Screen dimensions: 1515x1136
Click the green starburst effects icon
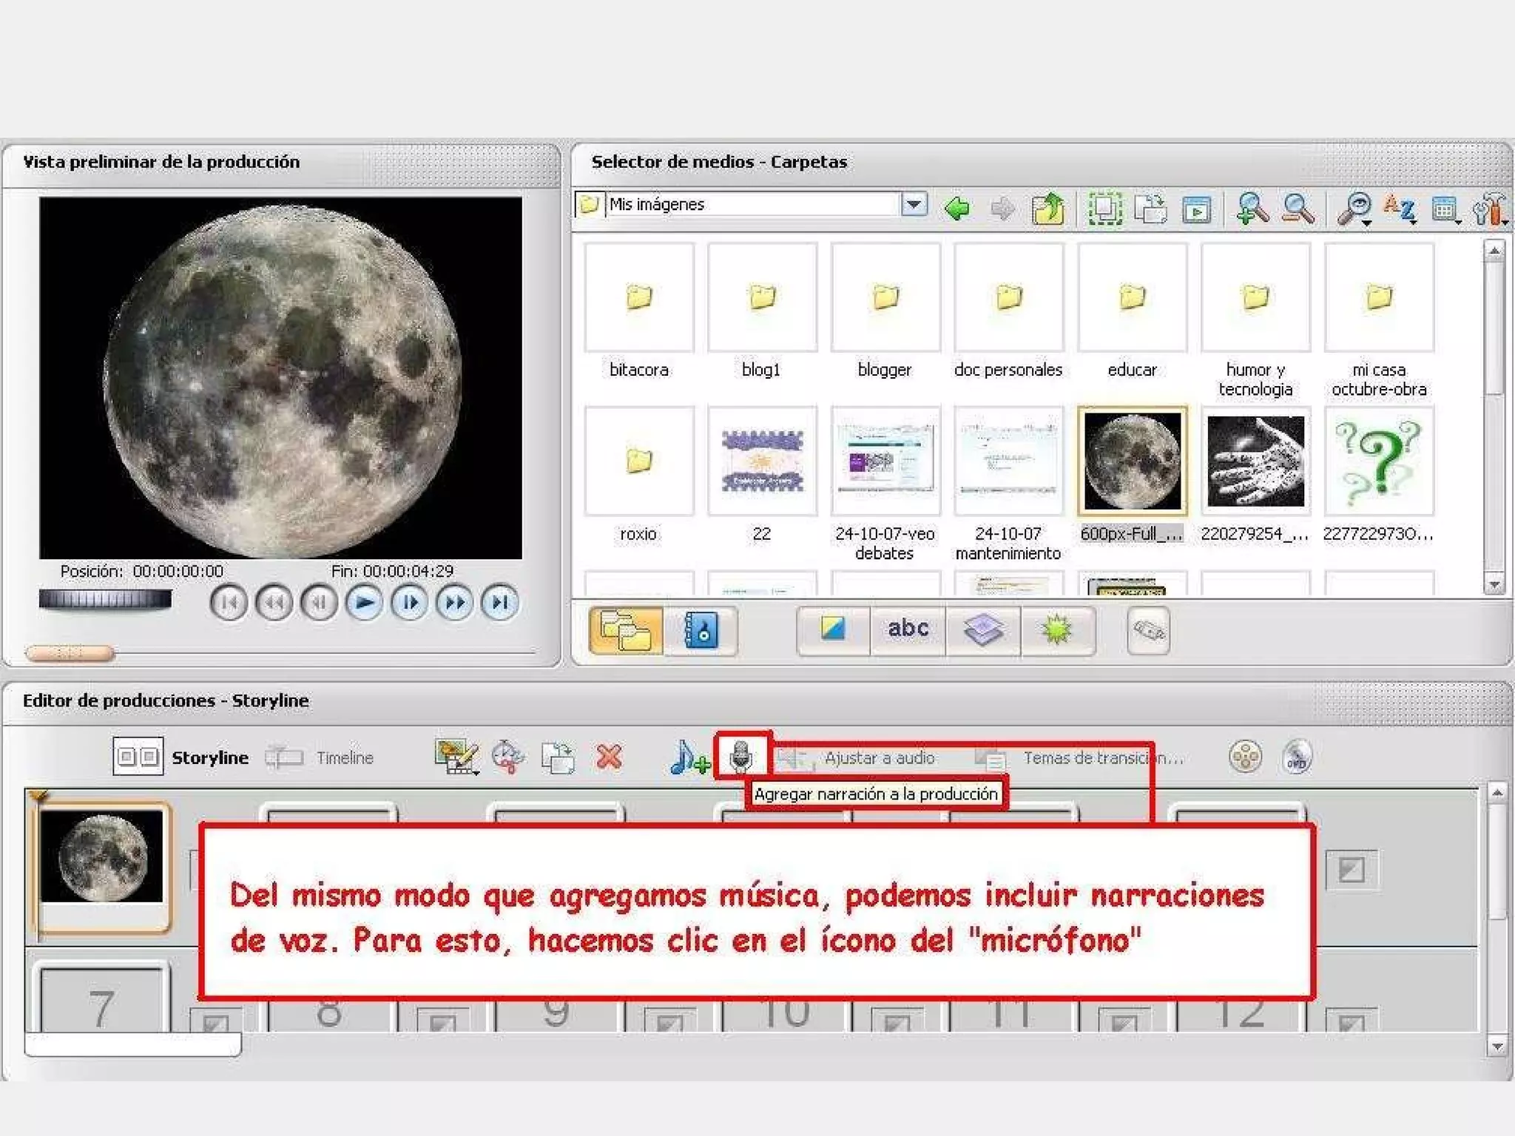[1056, 629]
